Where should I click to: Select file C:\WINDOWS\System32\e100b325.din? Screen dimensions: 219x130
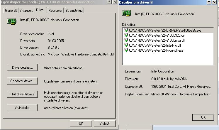[157, 36]
